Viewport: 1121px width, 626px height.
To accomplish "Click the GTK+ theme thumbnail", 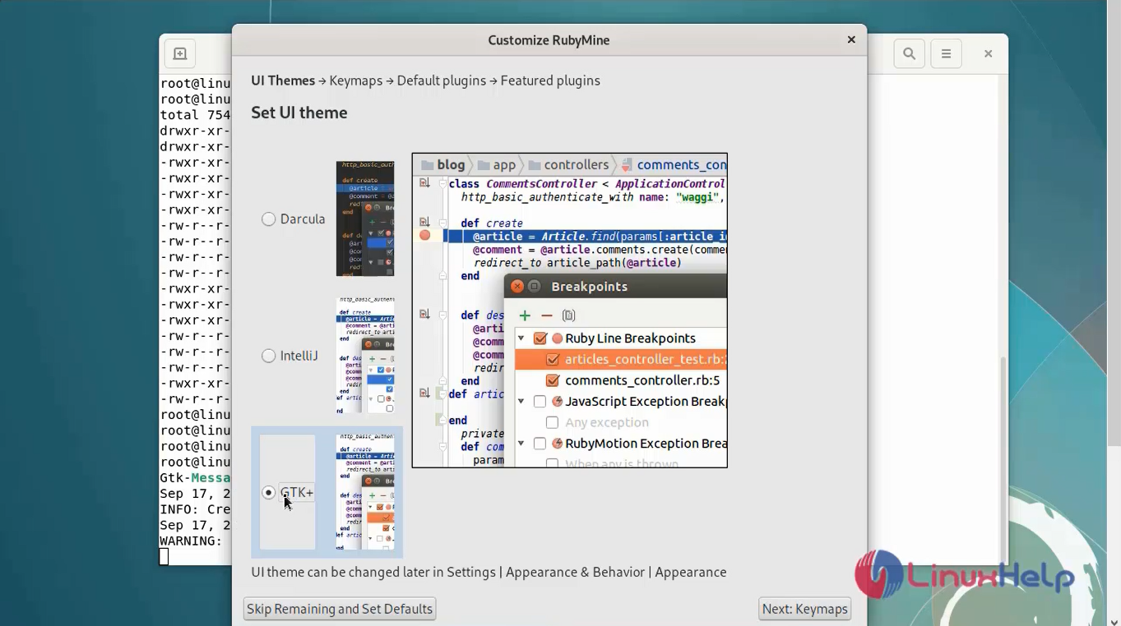I will click(365, 492).
